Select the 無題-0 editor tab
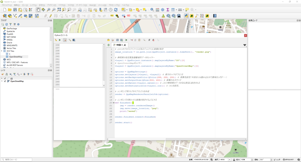Screen dimensions: 301x162 tap(119, 45)
